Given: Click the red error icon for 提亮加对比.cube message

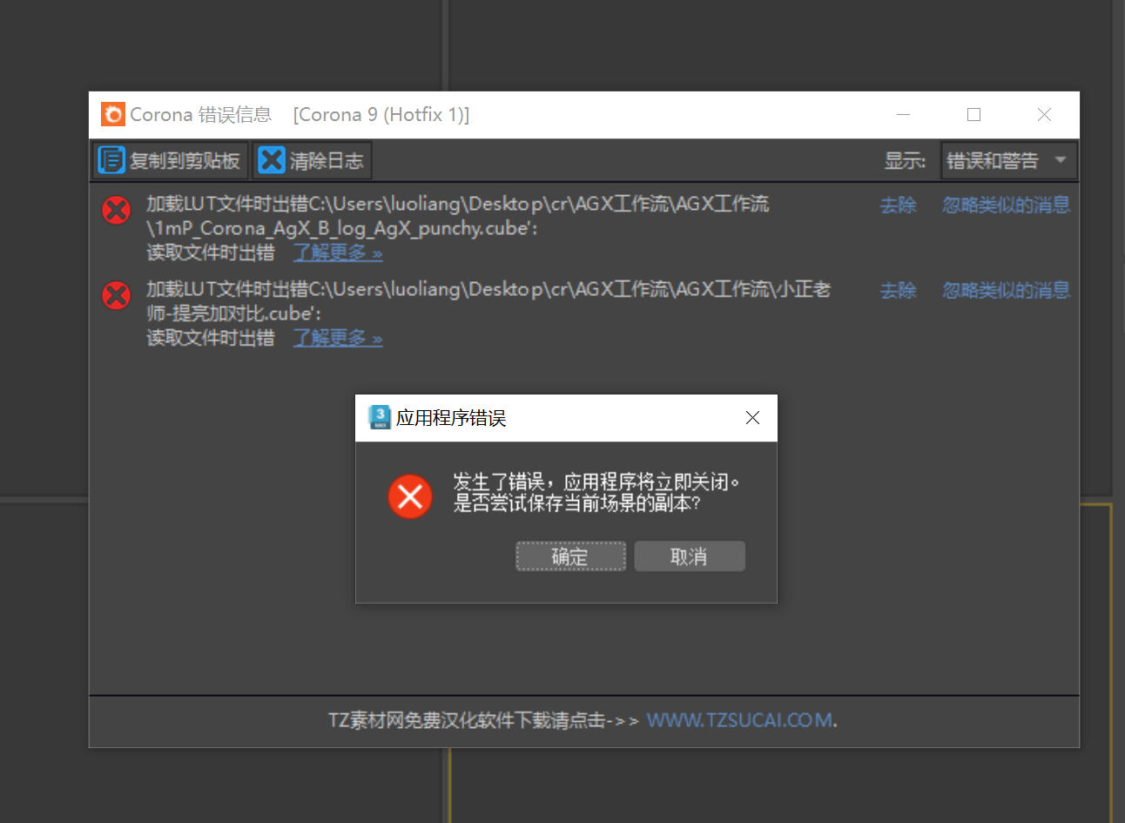Looking at the screenshot, I should coord(116,295).
